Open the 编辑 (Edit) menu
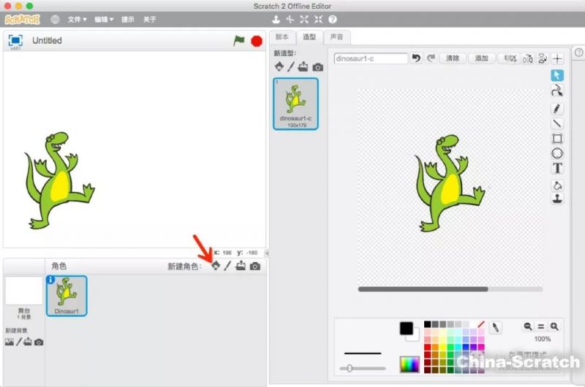585x387 pixels. coord(103,20)
